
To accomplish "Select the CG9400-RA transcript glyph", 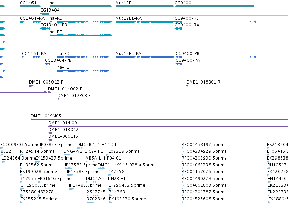I will pos(178,29).
